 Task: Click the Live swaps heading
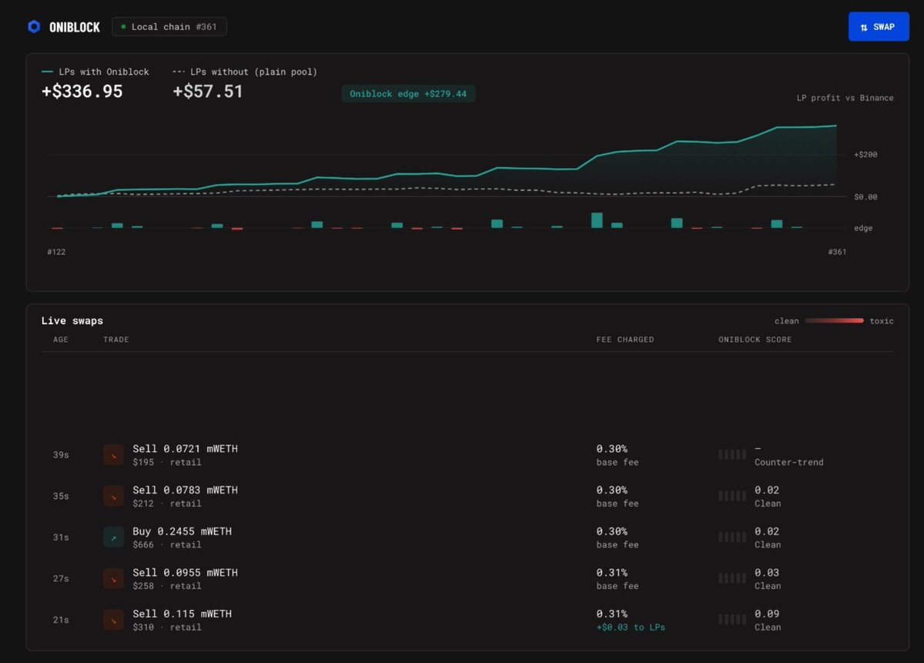pyautogui.click(x=72, y=321)
